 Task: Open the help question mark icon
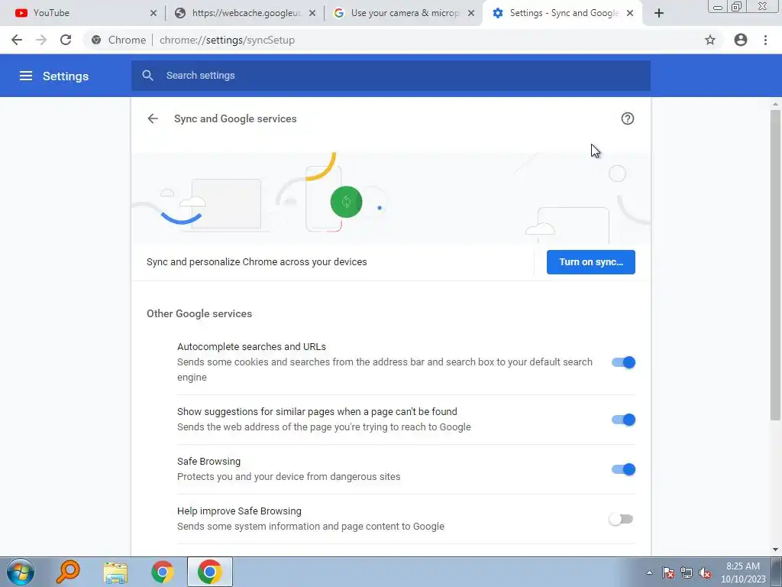click(628, 118)
